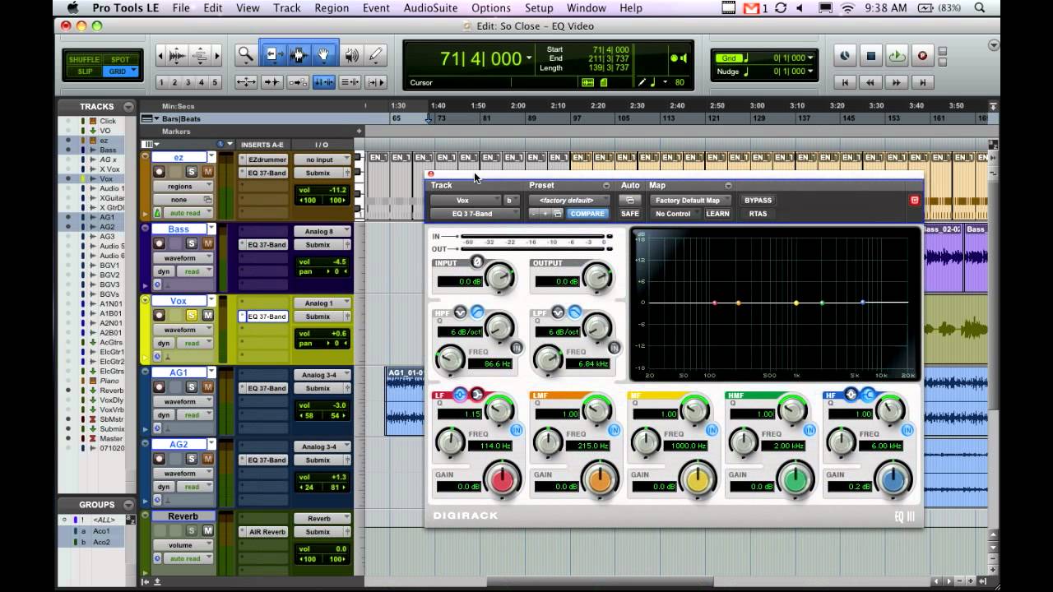Select the HPF notch filter type icon
The height and width of the screenshot is (592, 1053).
(461, 312)
